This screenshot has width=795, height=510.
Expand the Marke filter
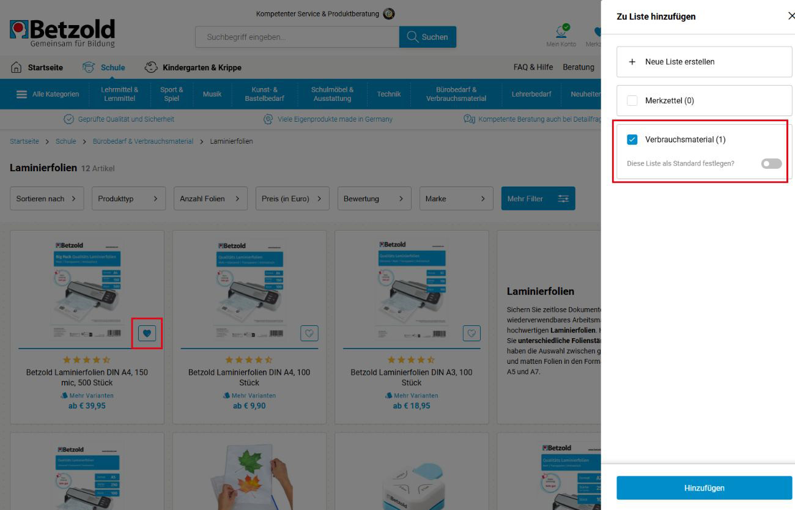pos(456,199)
